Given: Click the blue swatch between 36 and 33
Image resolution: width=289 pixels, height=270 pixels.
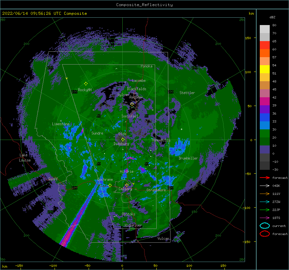Looking at the screenshot, I should 265,118.
